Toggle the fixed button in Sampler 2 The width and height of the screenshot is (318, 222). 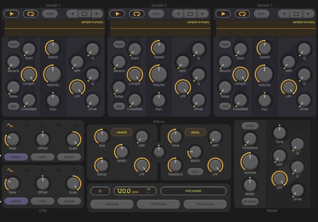tap(119, 44)
